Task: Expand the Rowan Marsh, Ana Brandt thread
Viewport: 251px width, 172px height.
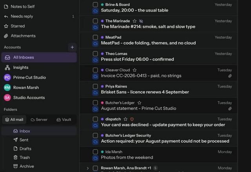Action: (x=87, y=168)
